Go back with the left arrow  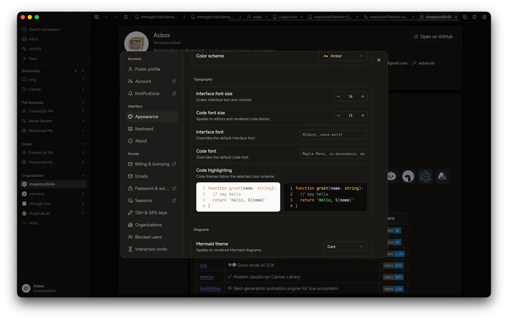coord(106,17)
